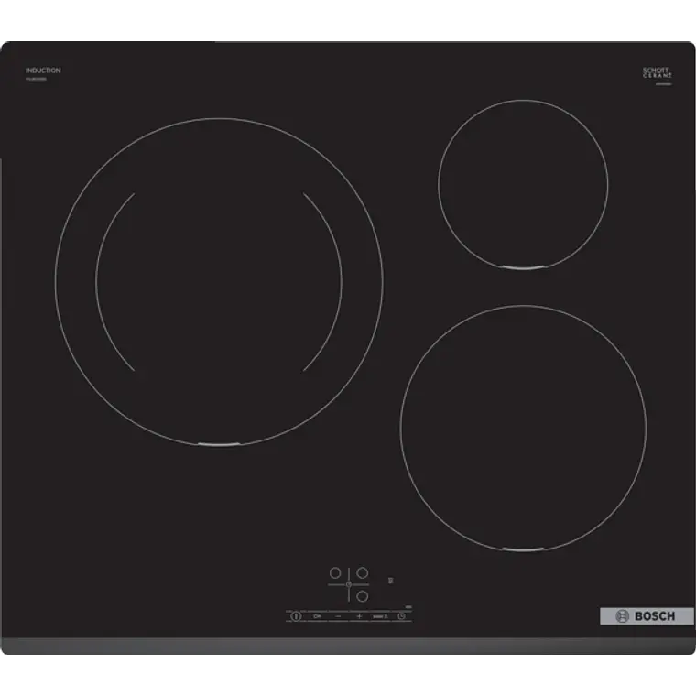Viewport: 696px width, 696px height.
Task: Select the bottom-right zone selector circle
Action: pos(363,596)
